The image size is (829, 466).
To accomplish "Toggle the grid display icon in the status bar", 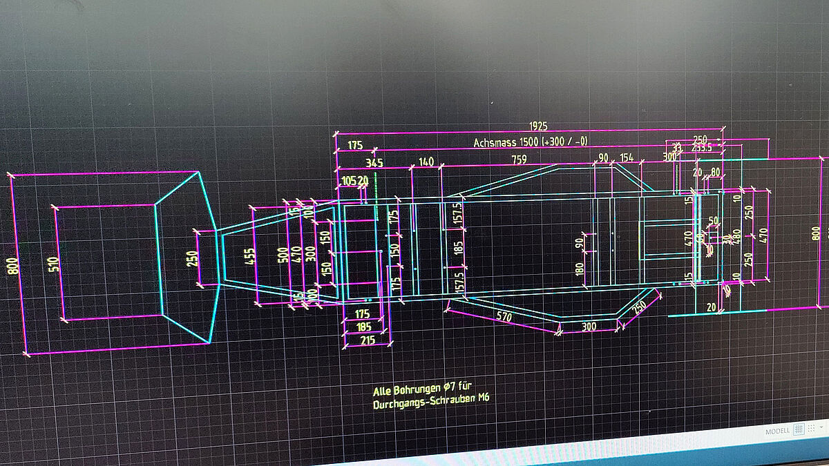I will tap(799, 429).
